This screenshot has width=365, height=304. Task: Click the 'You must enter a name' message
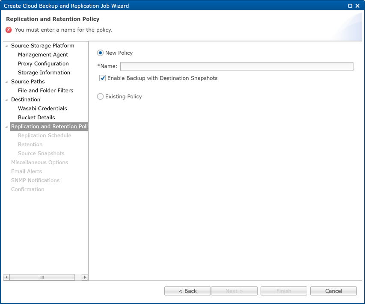click(64, 30)
